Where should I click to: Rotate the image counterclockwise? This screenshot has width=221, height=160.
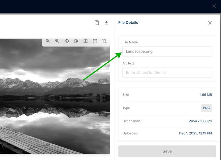67,41
